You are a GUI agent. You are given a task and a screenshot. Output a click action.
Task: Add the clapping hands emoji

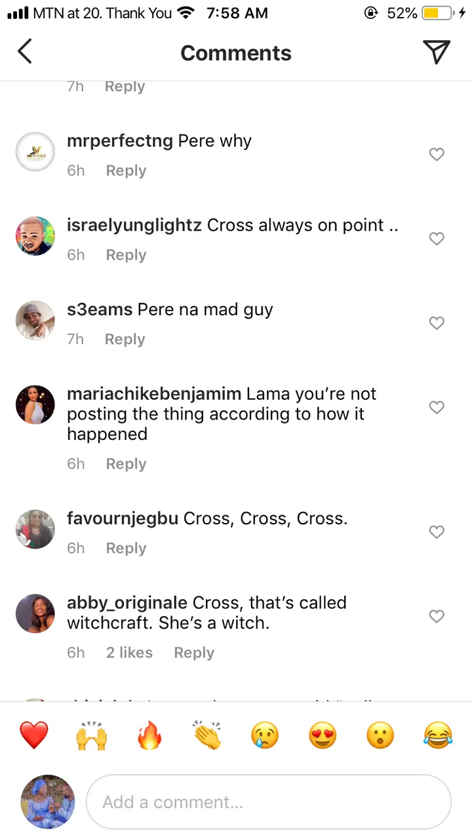(x=207, y=735)
